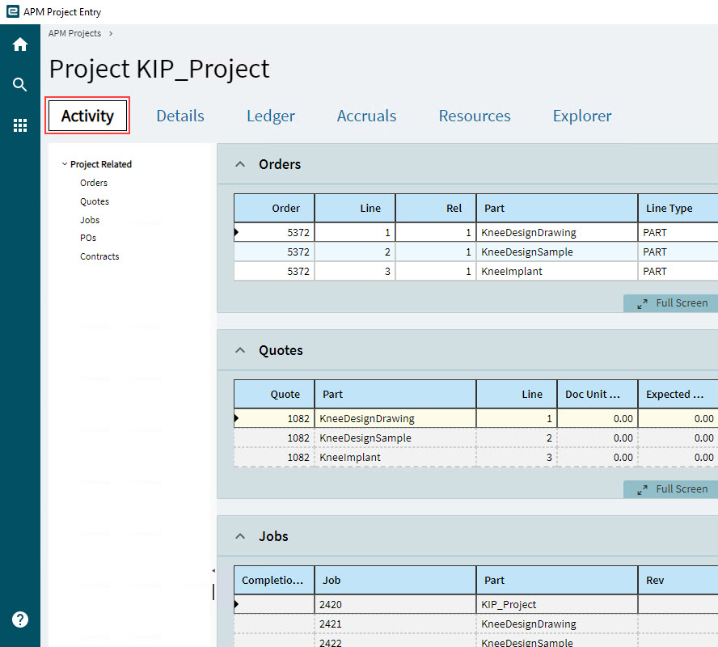Click the Rev column header in Jobs
Image resolution: width=718 pixels, height=647 pixels.
(678, 580)
